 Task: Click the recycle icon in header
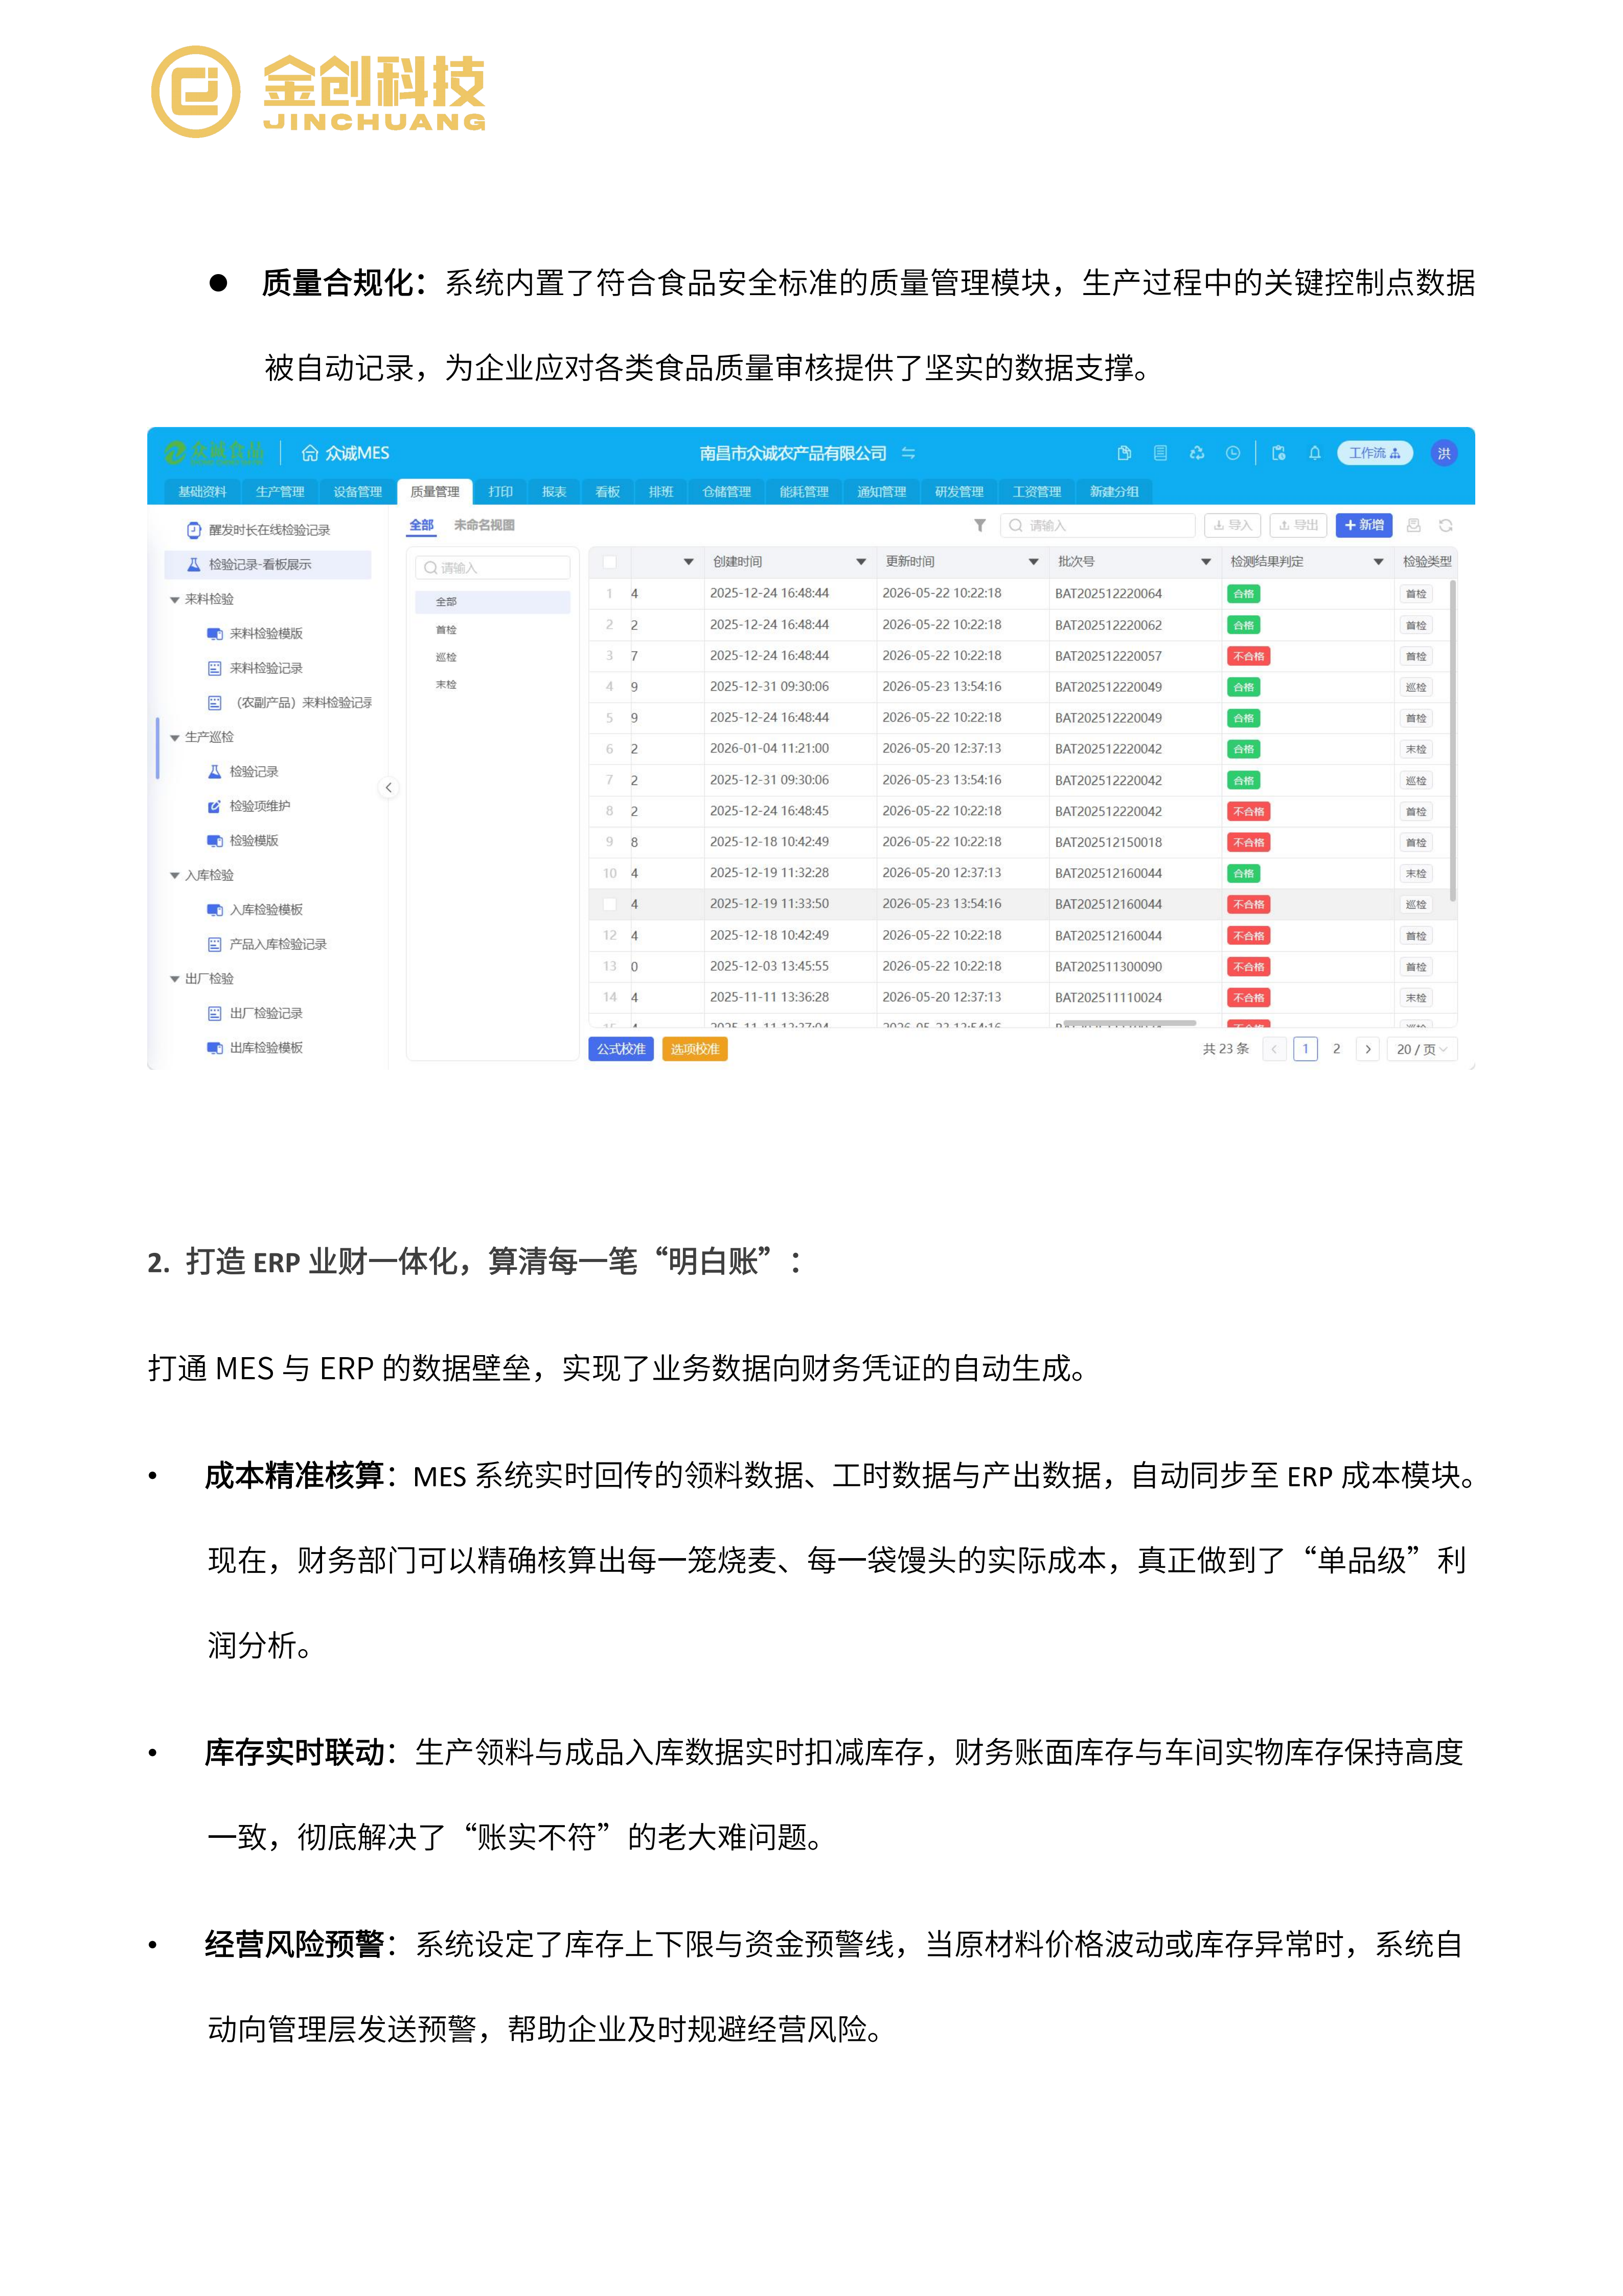[x=1197, y=453]
